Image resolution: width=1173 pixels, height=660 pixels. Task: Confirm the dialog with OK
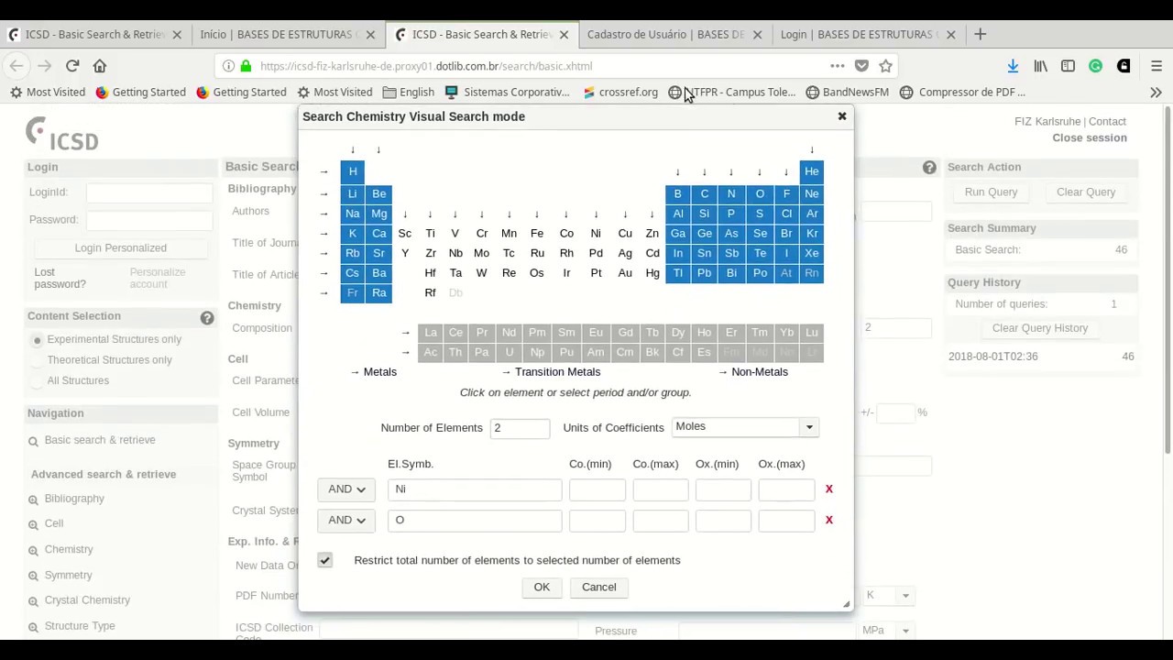coord(542,588)
